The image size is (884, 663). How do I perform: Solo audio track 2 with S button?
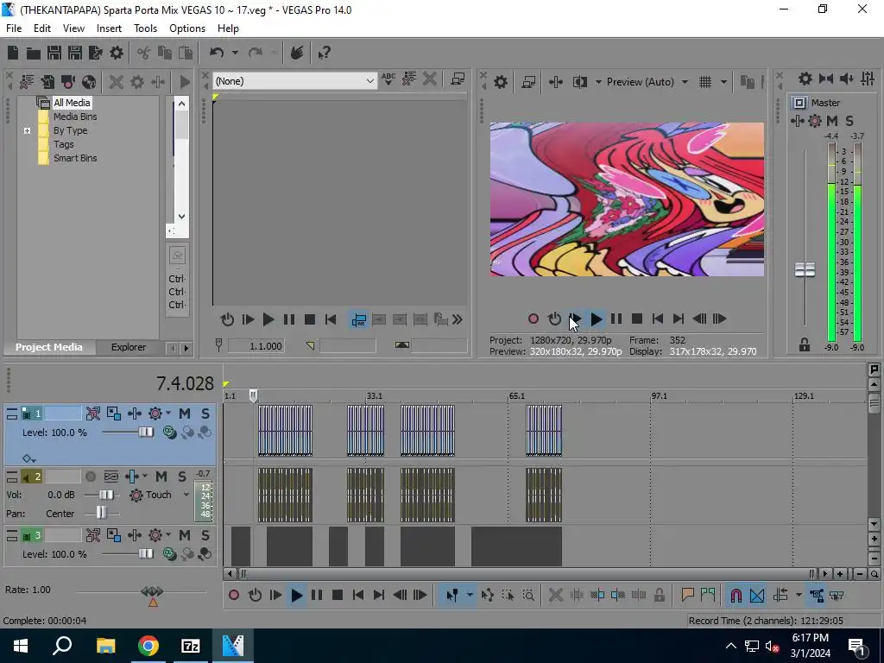click(x=181, y=477)
